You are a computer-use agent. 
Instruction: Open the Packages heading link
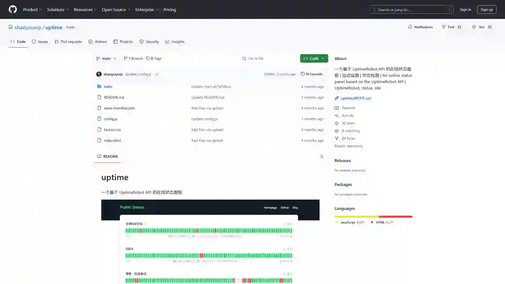pos(343,184)
